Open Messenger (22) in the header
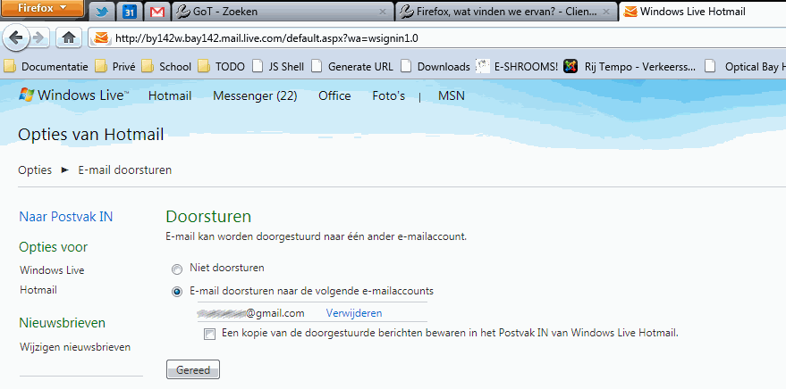 click(255, 96)
